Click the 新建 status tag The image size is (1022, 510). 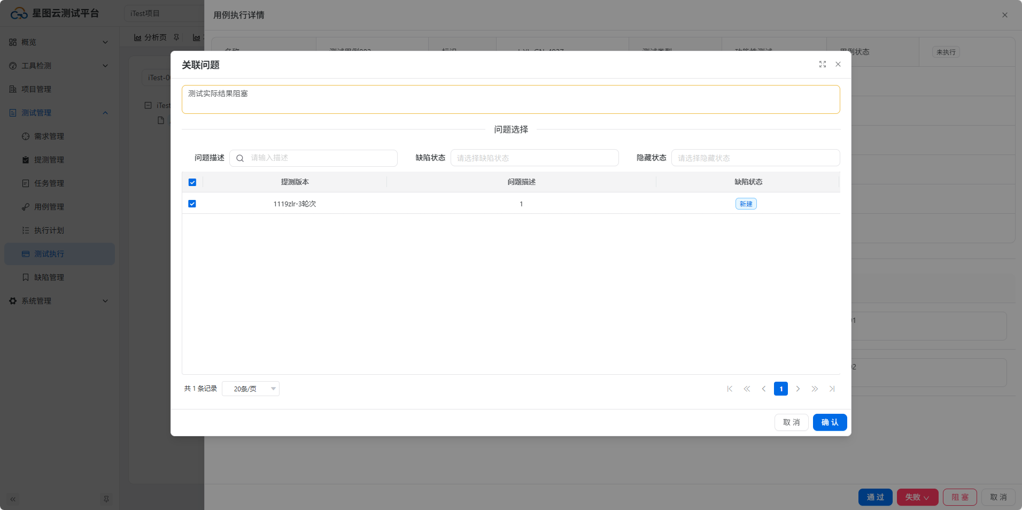pos(746,204)
